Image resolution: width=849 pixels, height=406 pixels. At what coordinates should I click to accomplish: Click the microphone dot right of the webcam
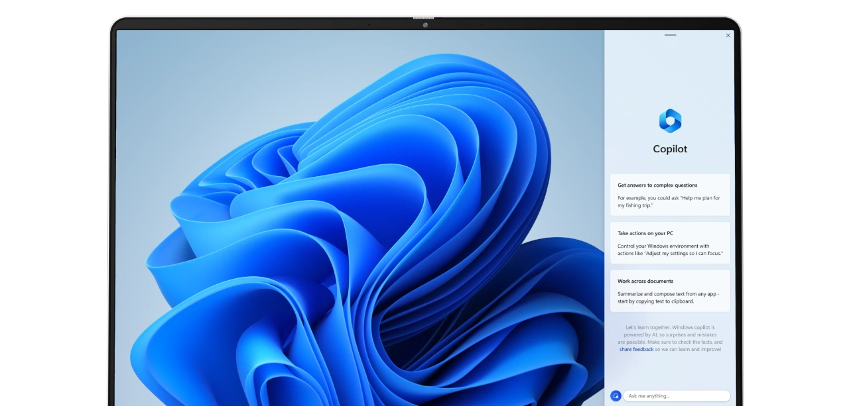click(x=482, y=25)
